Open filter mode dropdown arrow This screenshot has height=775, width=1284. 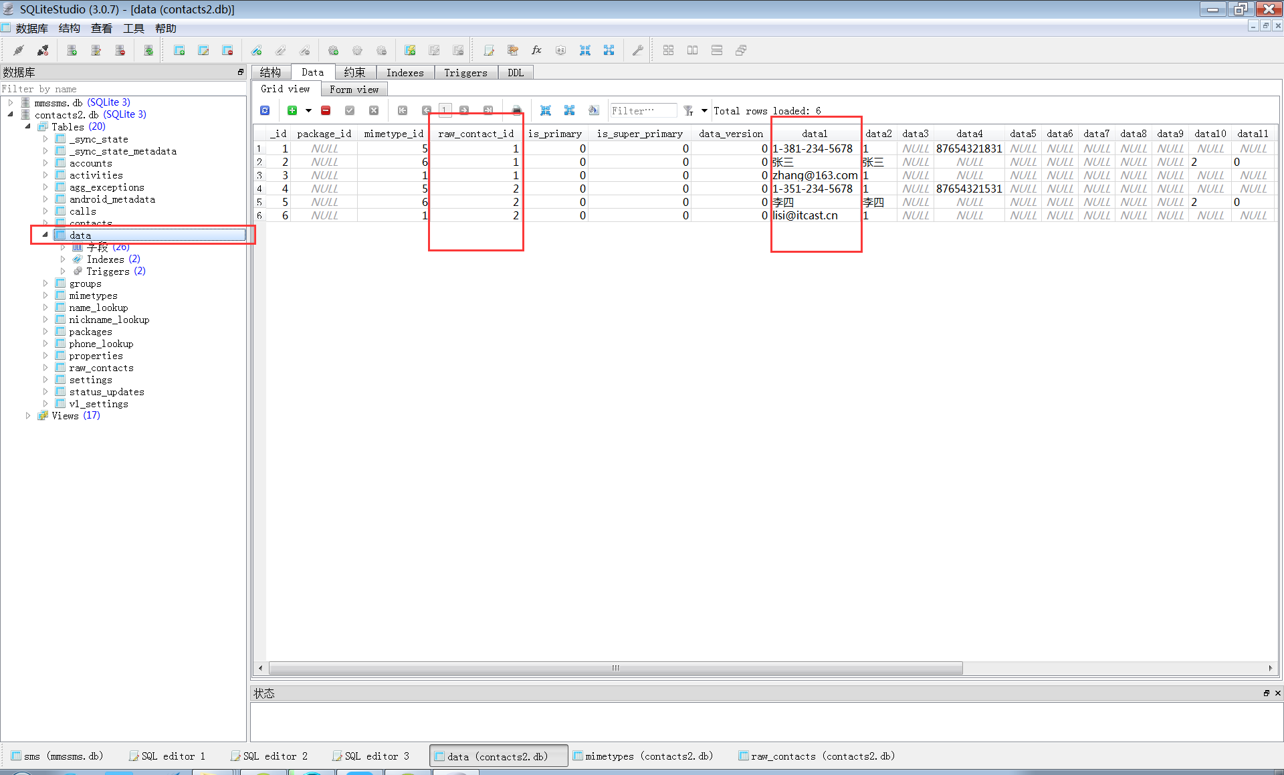click(704, 110)
